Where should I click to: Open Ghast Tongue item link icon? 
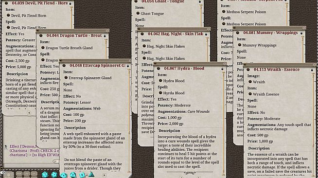click(x=138, y=14)
